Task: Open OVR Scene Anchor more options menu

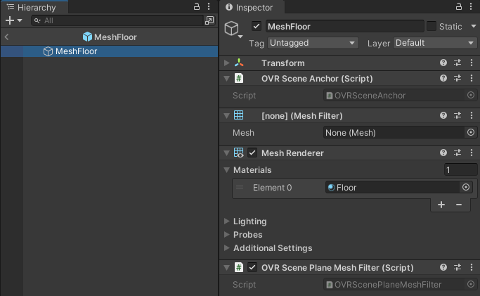Action: pyautogui.click(x=471, y=79)
